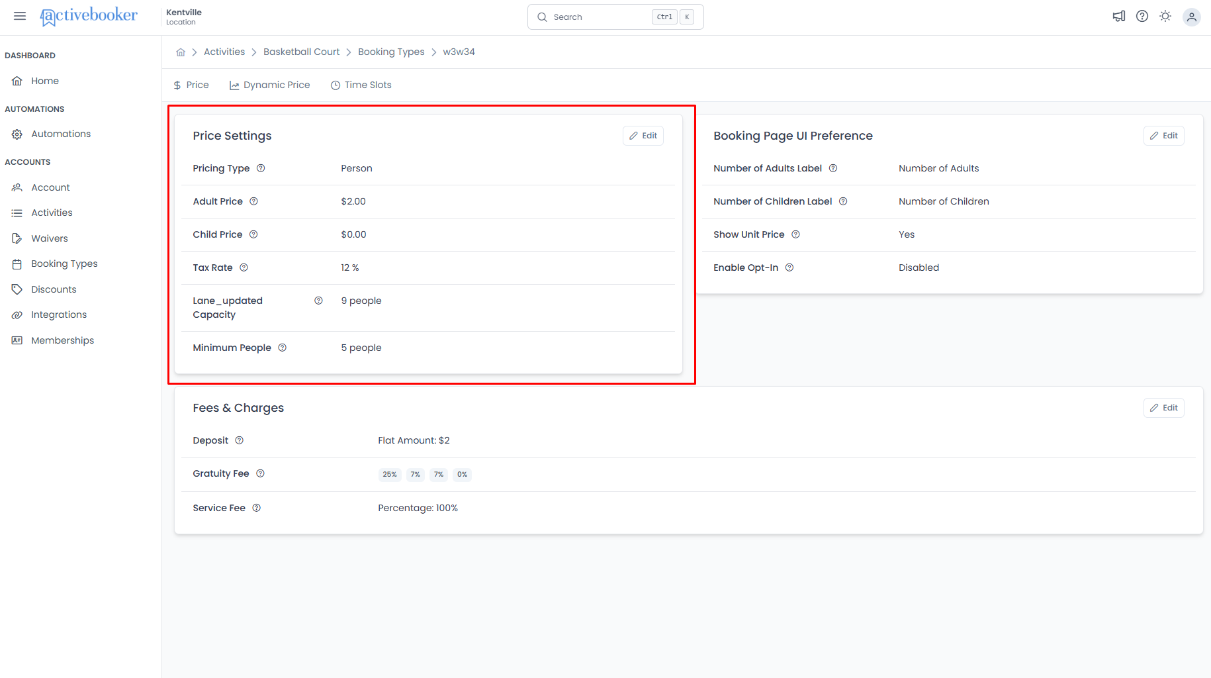Toggle the light/dark theme sun icon
Viewport: 1211px width, 678px height.
1165,17
